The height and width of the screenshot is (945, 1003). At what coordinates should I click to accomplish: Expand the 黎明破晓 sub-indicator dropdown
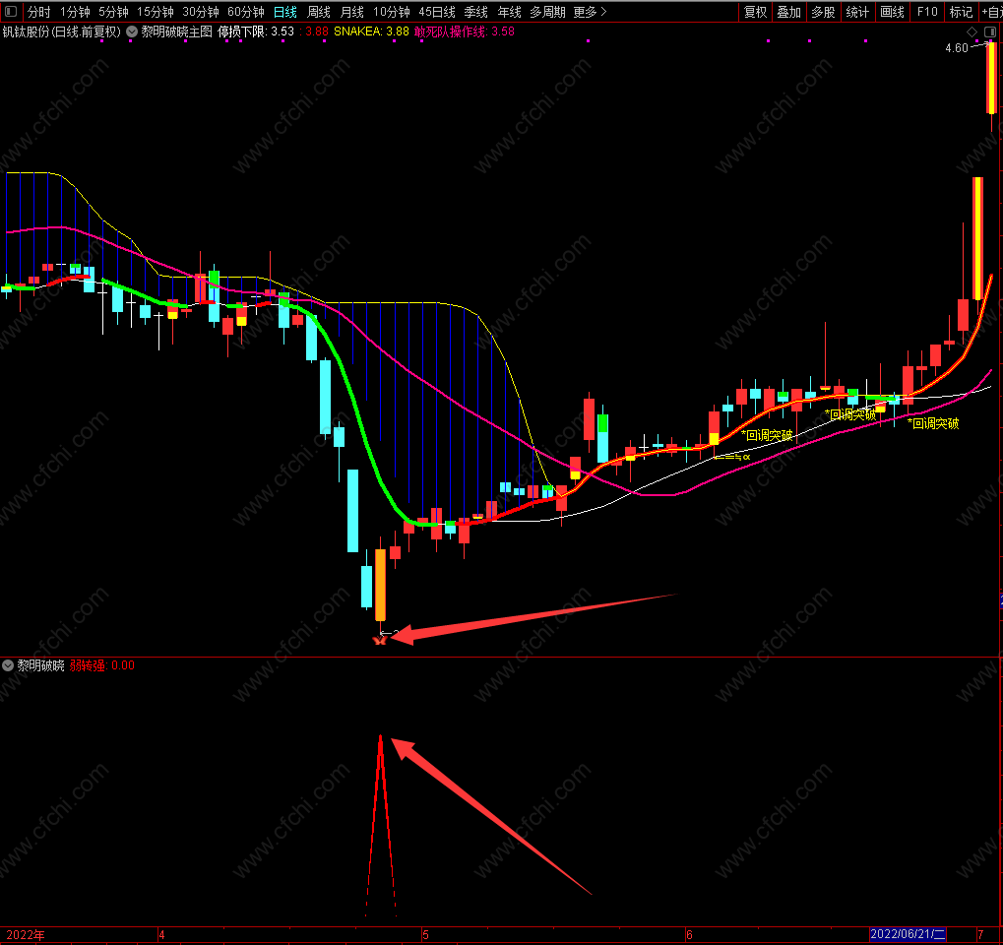pos(8,665)
